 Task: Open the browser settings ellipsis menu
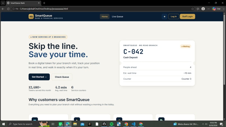(x=208, y=9)
